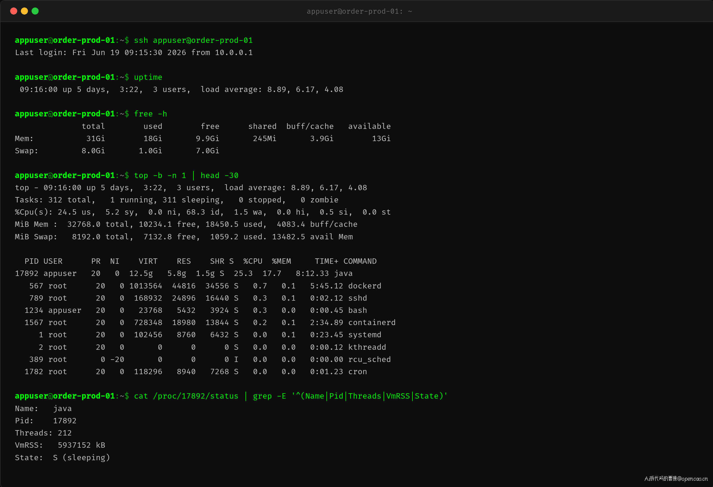
Task: Click the 'PID' column header
Action: 32,261
